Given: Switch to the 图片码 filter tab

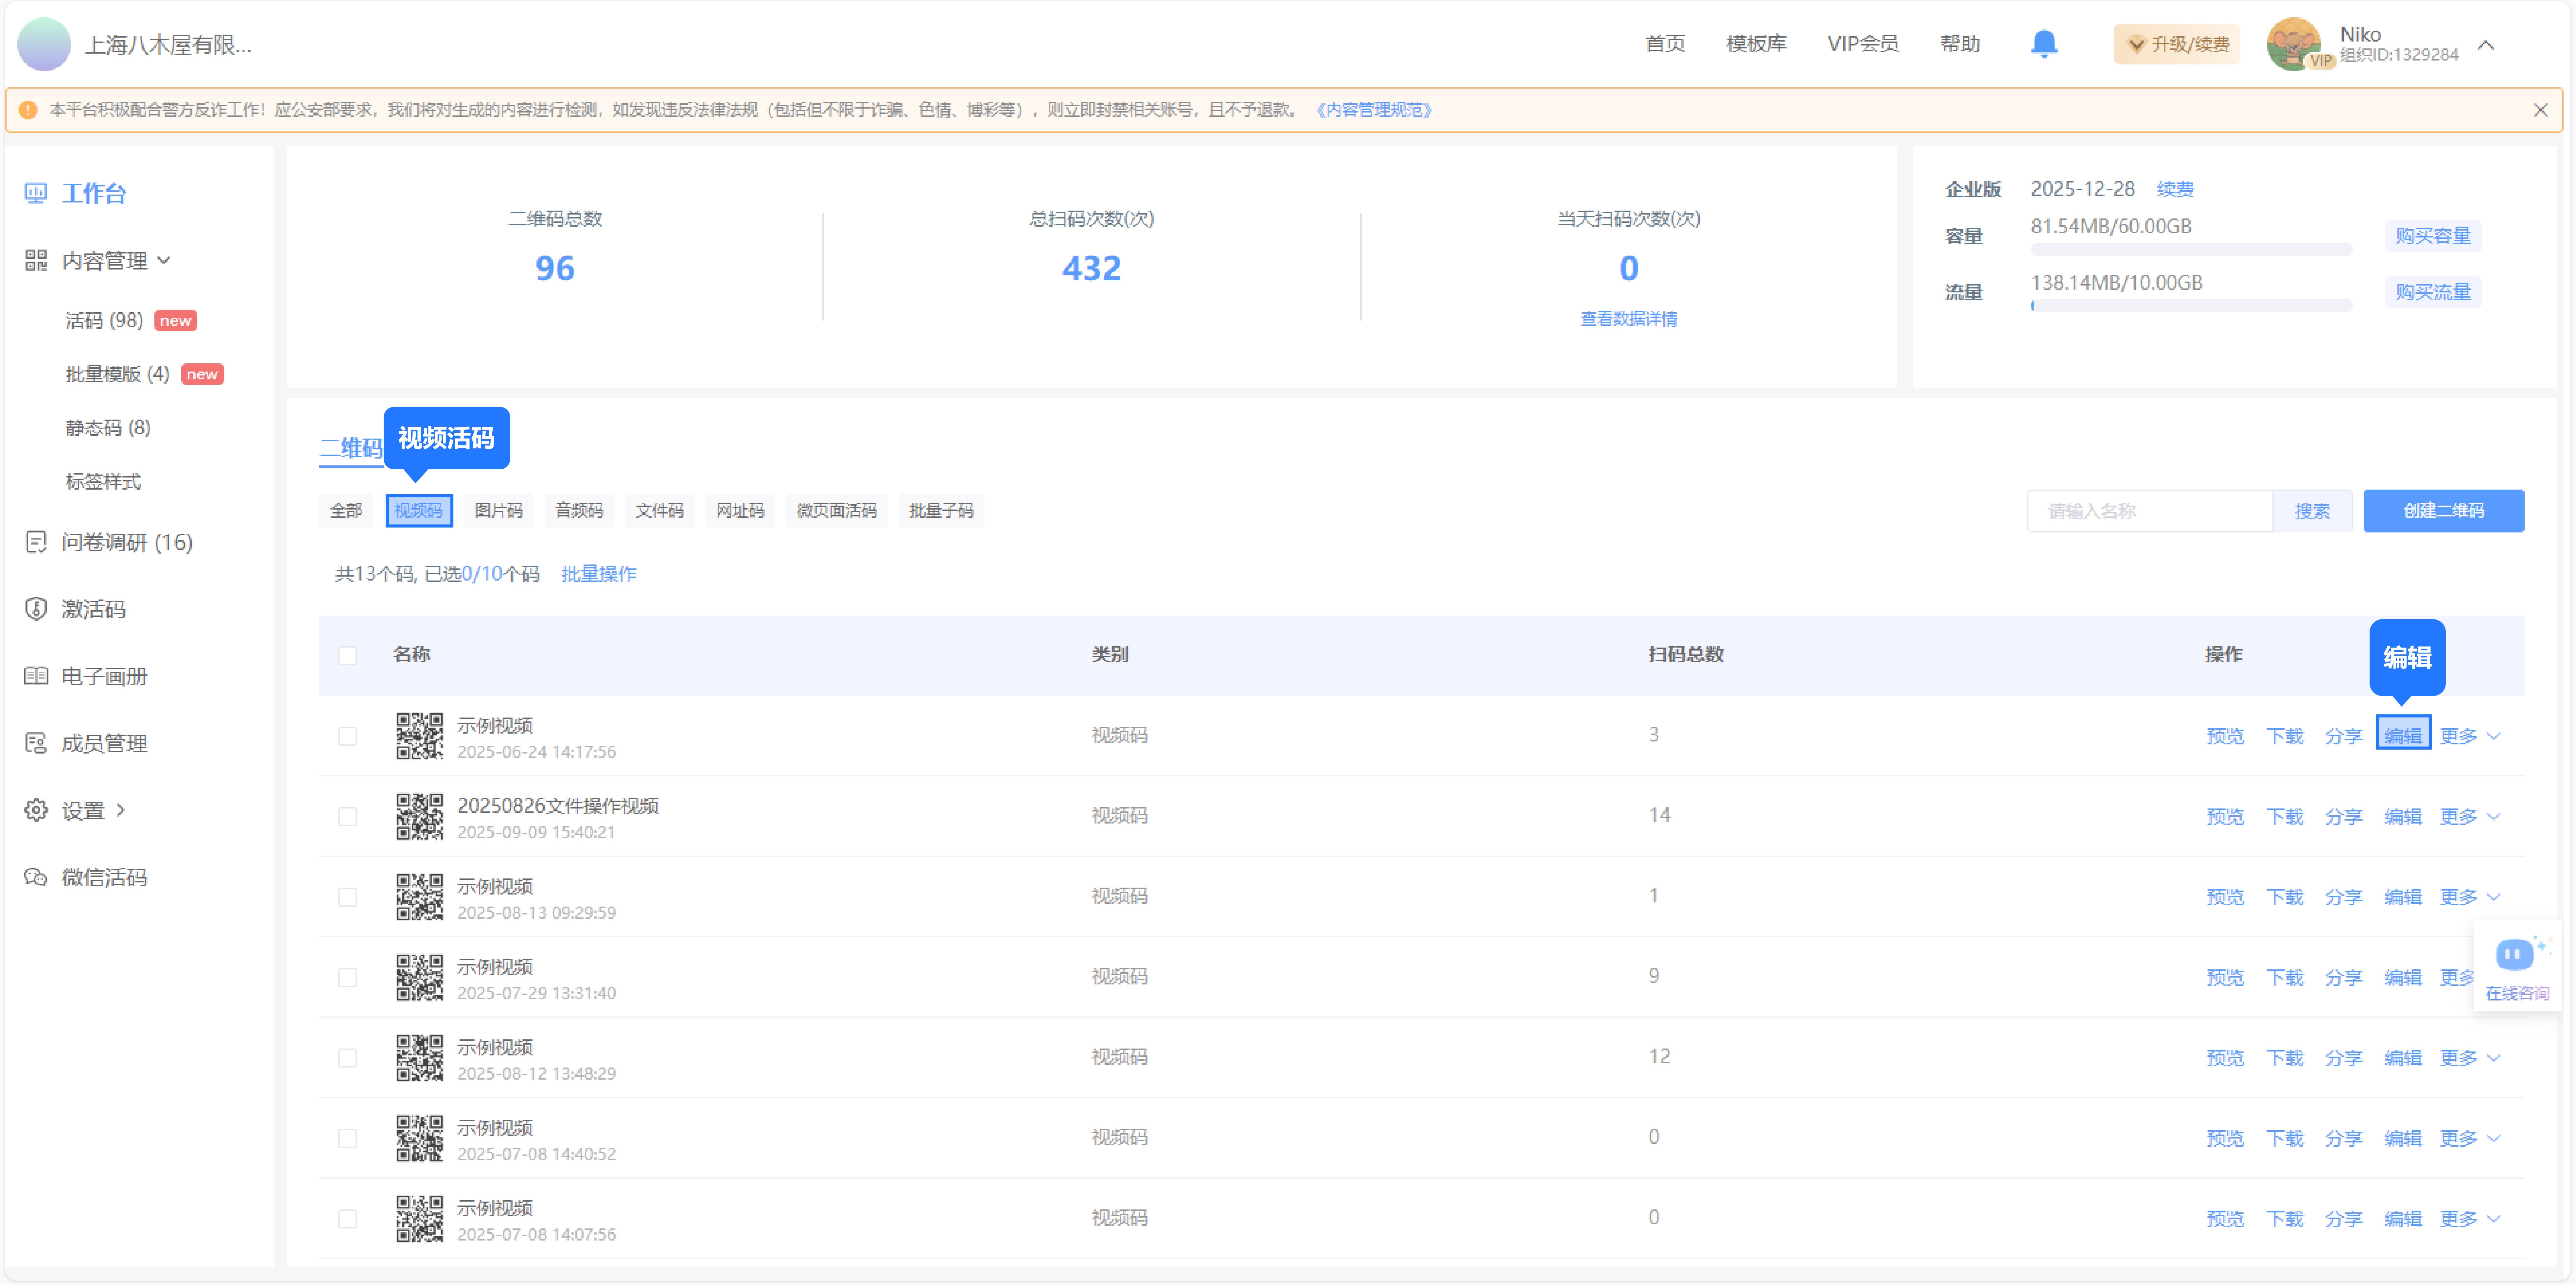Looking at the screenshot, I should (x=498, y=510).
